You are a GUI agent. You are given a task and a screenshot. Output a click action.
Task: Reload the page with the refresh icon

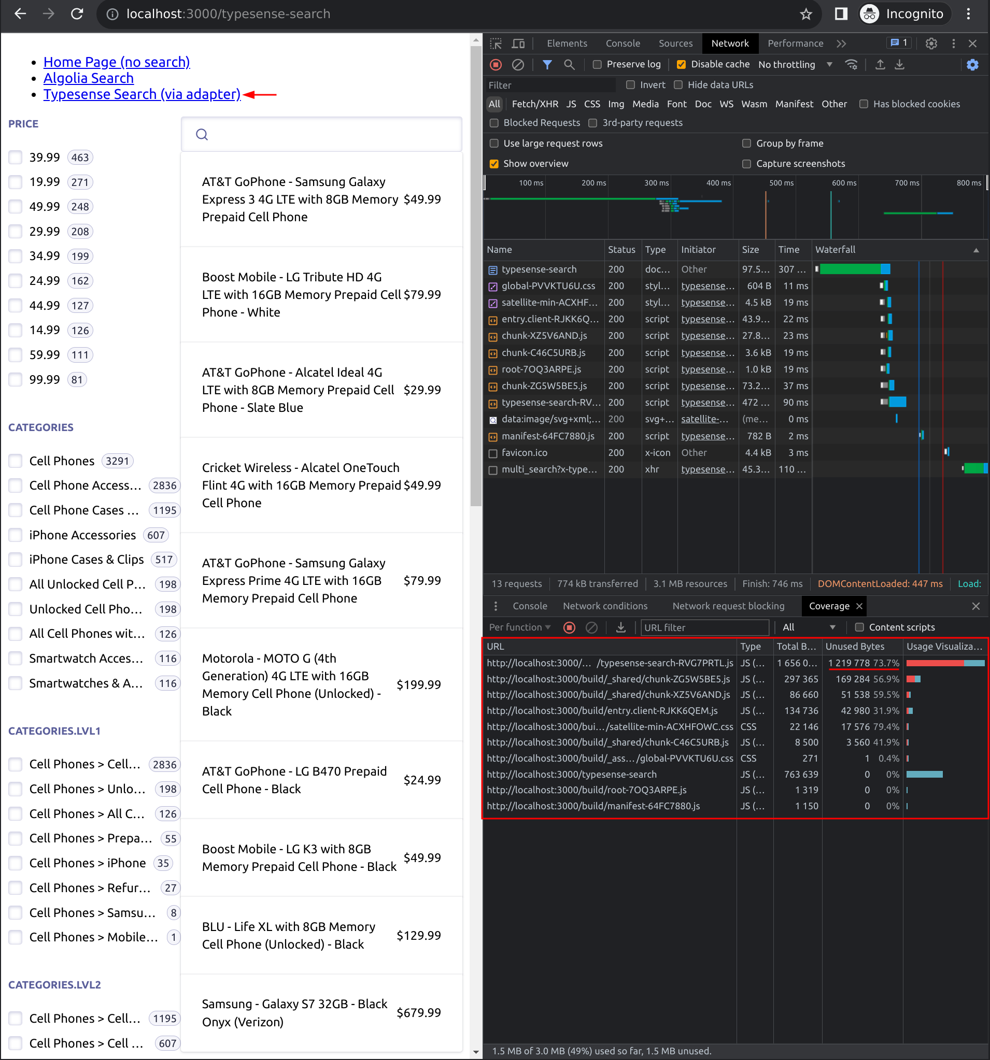click(x=77, y=14)
